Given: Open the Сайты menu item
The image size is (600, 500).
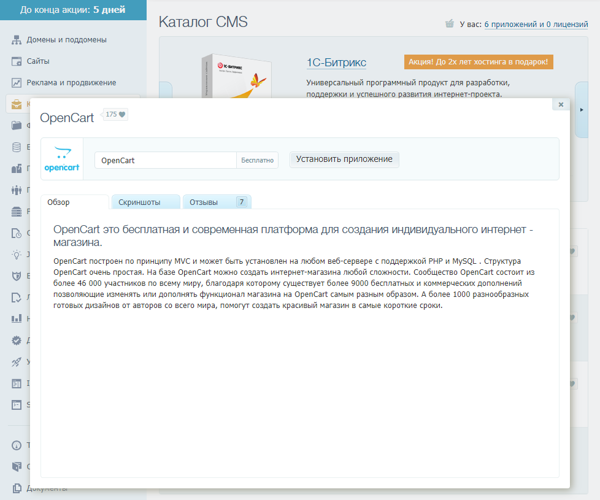Looking at the screenshot, I should point(38,61).
